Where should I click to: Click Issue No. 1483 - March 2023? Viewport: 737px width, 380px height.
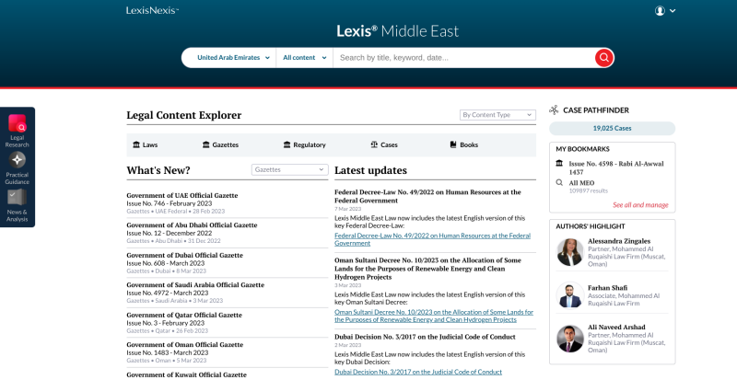pos(168,352)
